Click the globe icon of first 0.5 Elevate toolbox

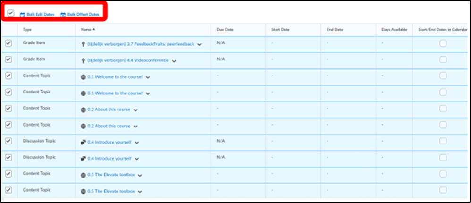[83, 175]
